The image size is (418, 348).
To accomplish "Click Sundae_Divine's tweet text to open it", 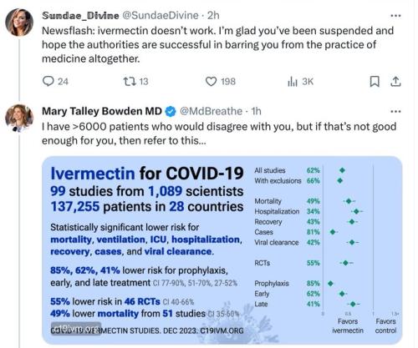I will pos(217,44).
